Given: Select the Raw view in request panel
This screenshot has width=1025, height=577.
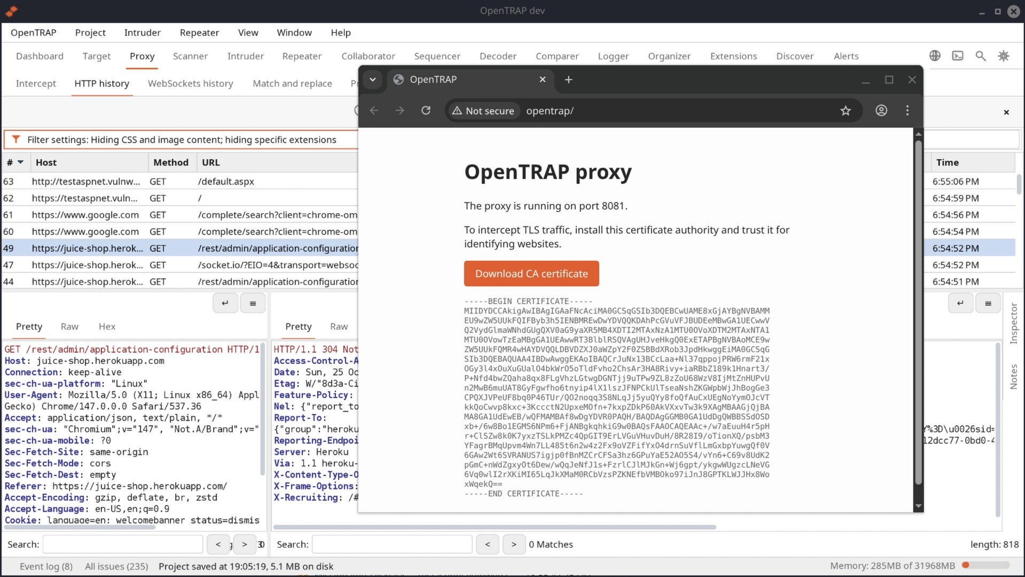Looking at the screenshot, I should (x=69, y=326).
